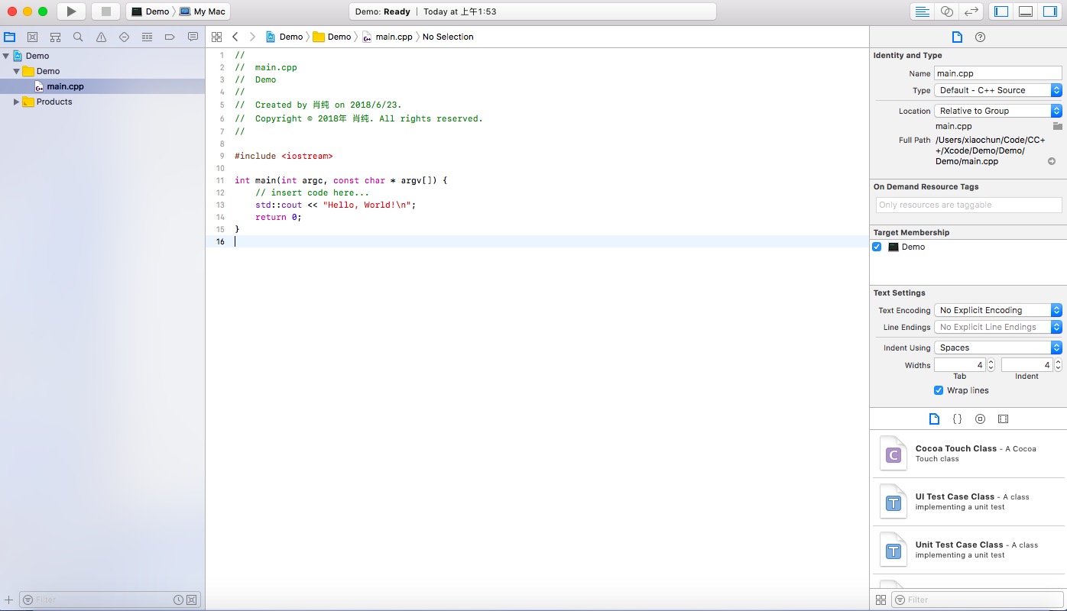This screenshot has width=1067, height=611.
Task: Hide the Navigator panel
Action: (x=1001, y=11)
